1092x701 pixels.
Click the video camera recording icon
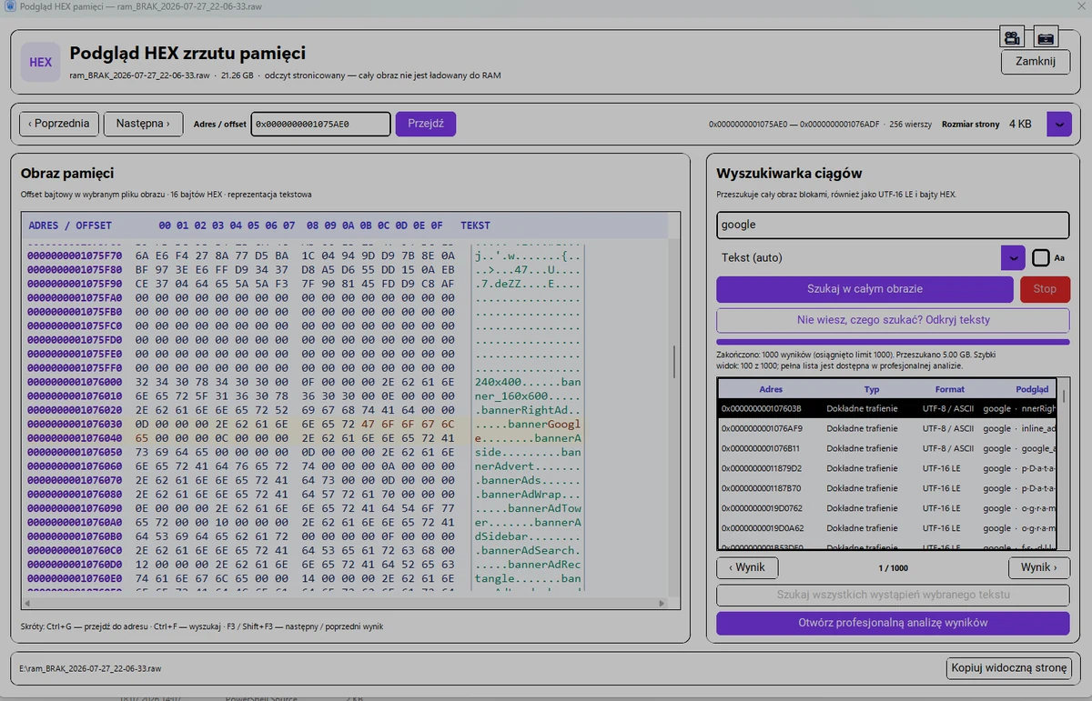[1011, 37]
